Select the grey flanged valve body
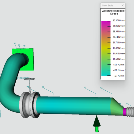The image size is (134, 134). [29, 105]
